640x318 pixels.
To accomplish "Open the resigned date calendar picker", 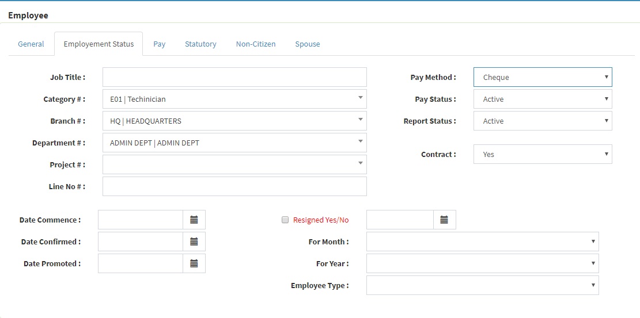I will click(x=444, y=220).
